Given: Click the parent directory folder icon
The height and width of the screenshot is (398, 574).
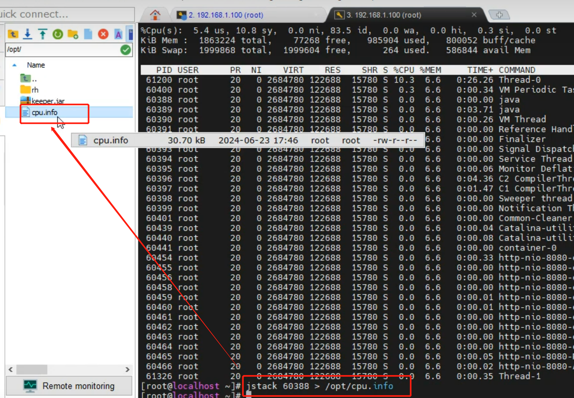Looking at the screenshot, I should click(x=13, y=34).
